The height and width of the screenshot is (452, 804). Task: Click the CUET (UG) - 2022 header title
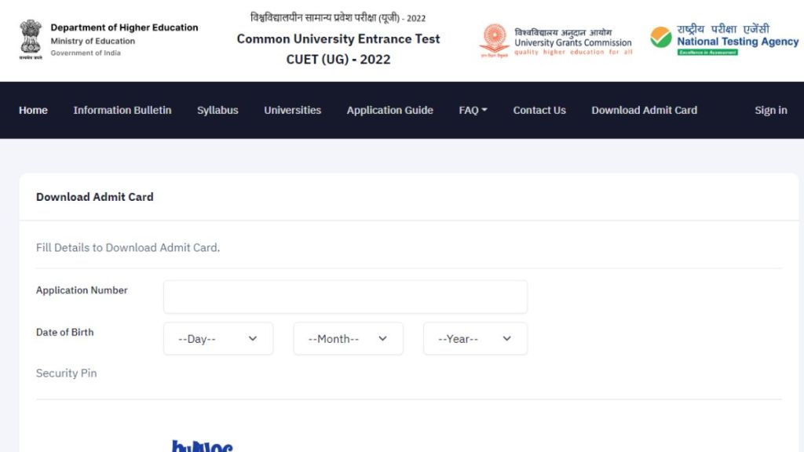pos(338,59)
